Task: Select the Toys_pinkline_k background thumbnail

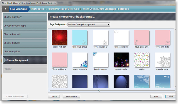Action: (59, 60)
